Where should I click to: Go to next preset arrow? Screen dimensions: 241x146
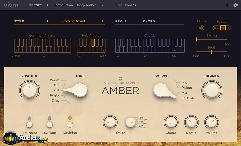102,5
